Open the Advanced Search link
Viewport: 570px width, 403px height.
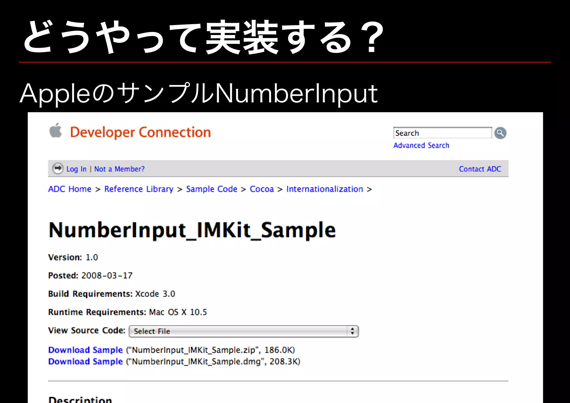(x=421, y=145)
